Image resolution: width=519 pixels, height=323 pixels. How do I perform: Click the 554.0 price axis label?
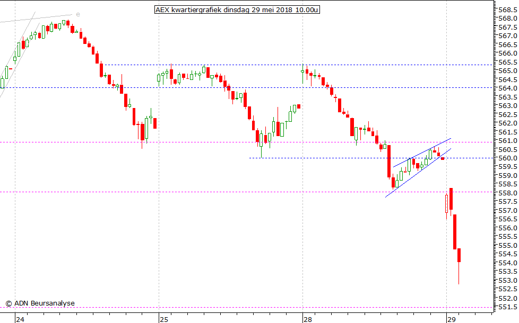click(x=508, y=263)
